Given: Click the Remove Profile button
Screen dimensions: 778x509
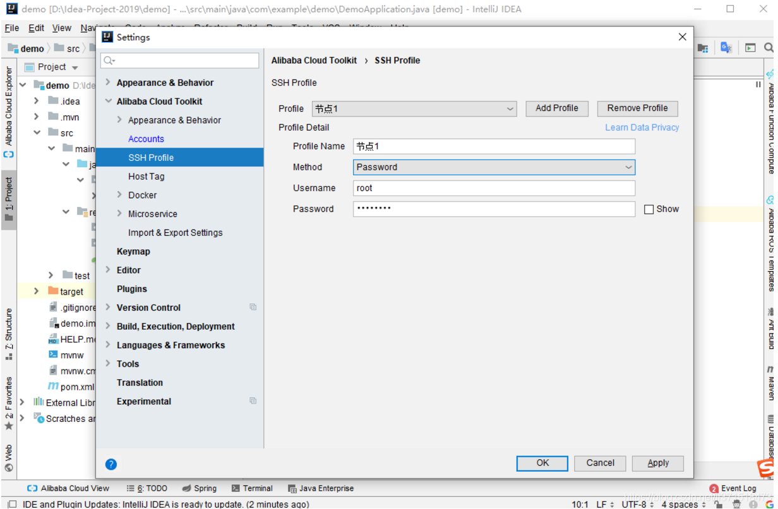Looking at the screenshot, I should pyautogui.click(x=638, y=108).
